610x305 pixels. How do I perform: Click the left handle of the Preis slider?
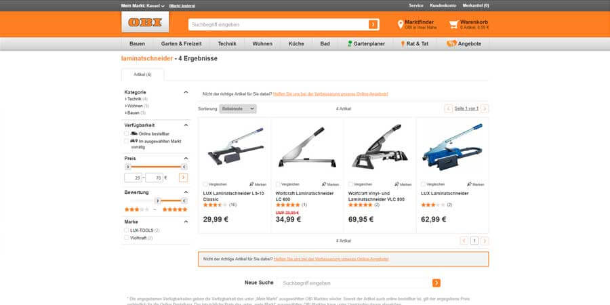click(x=128, y=167)
